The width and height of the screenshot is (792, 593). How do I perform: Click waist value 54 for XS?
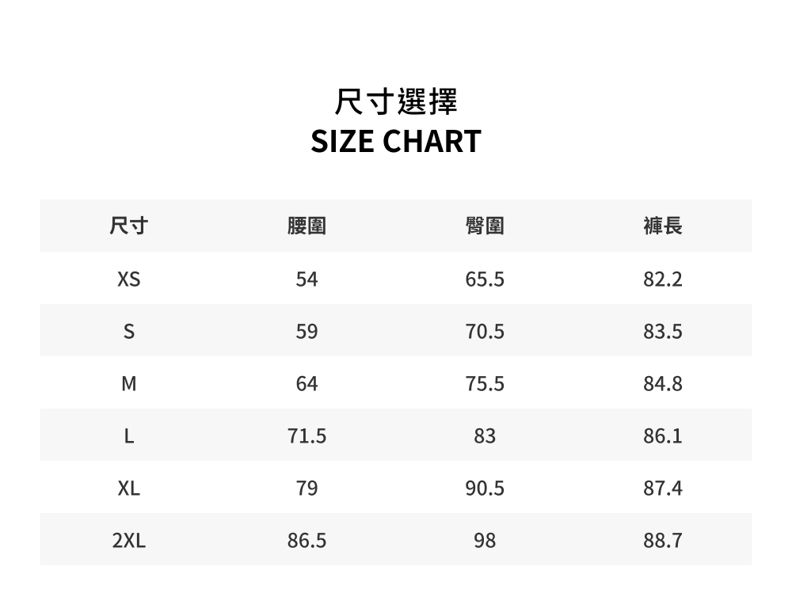[307, 279]
